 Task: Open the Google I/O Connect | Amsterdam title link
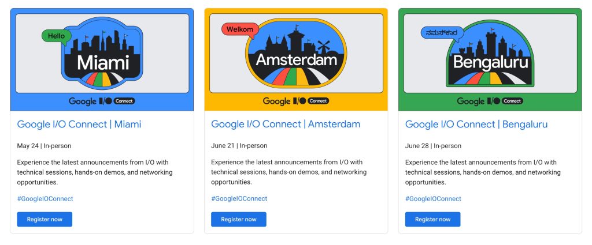pyautogui.click(x=286, y=124)
